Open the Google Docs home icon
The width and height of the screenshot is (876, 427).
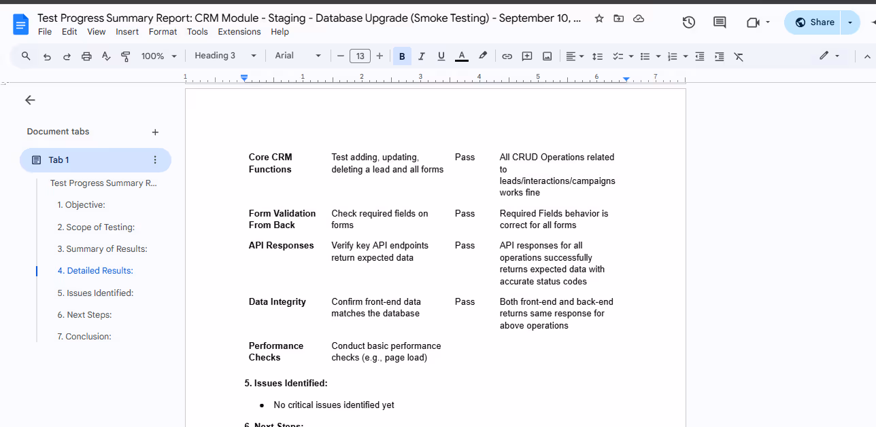tap(21, 24)
